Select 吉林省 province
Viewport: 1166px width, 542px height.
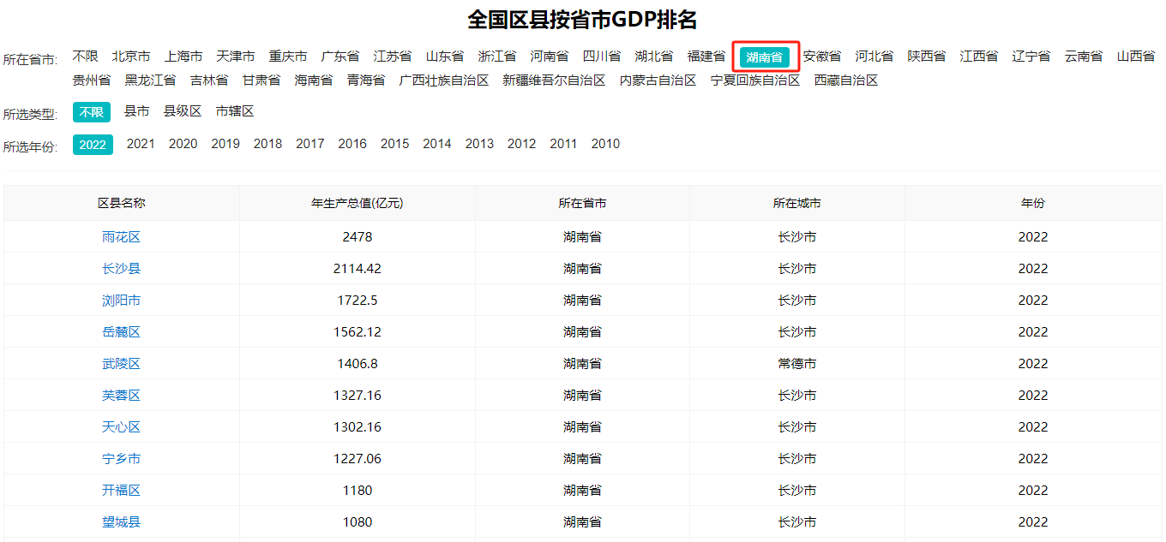tap(209, 80)
